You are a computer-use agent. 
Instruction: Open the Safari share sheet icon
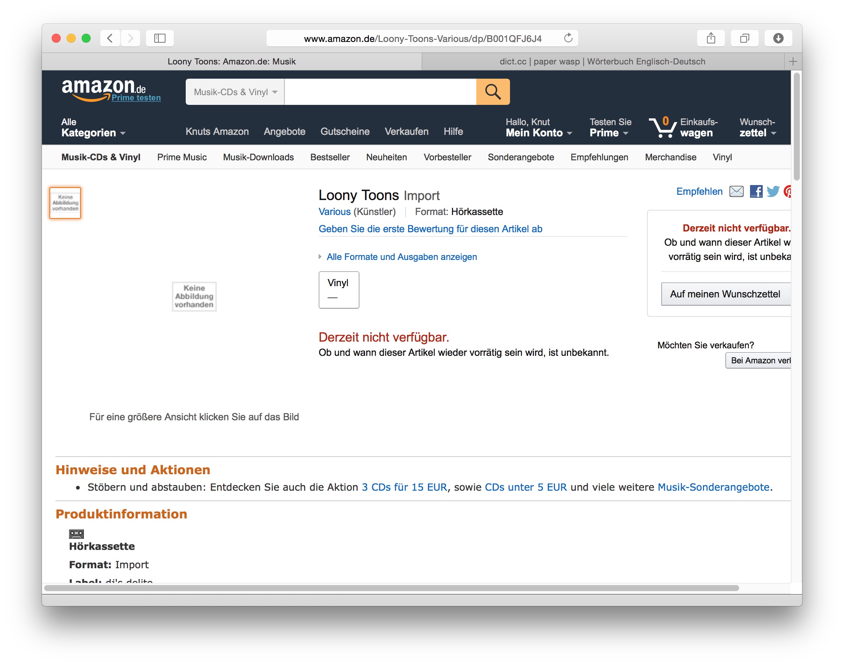coord(710,38)
